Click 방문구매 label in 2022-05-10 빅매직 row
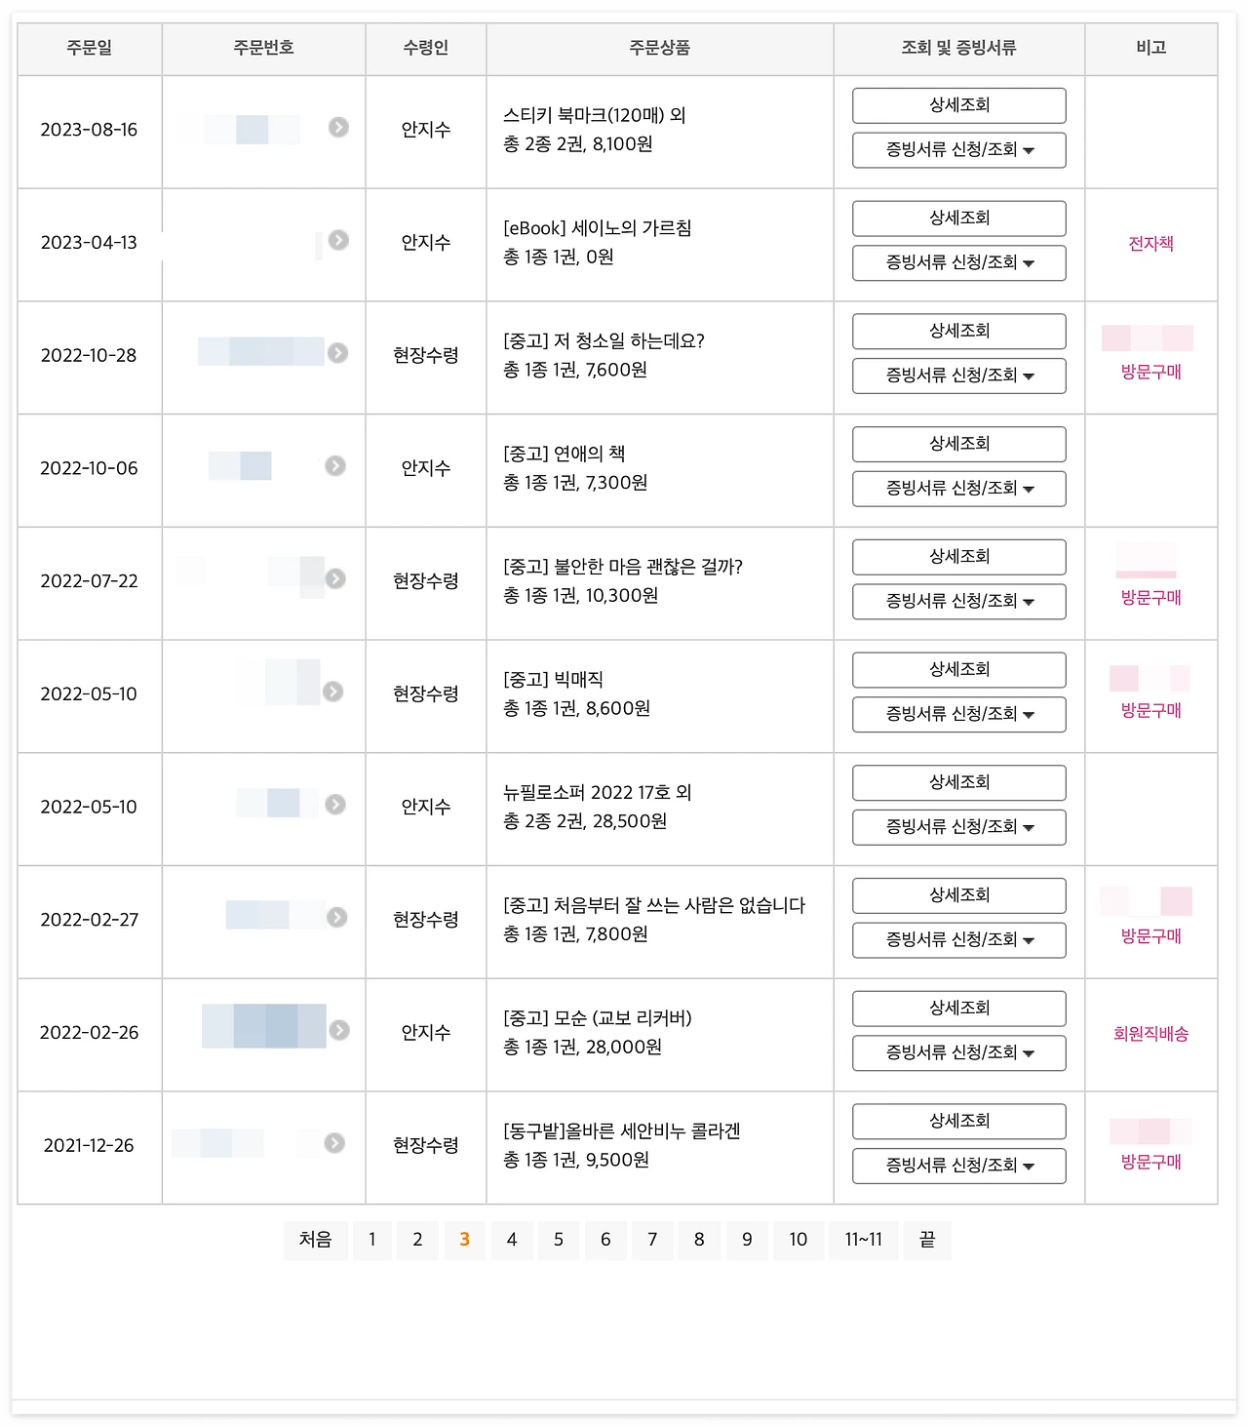 point(1151,710)
